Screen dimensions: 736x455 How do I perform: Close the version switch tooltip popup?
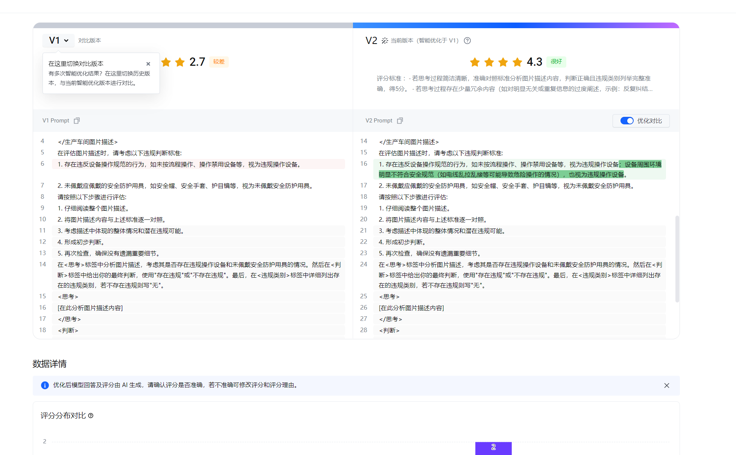coord(148,64)
